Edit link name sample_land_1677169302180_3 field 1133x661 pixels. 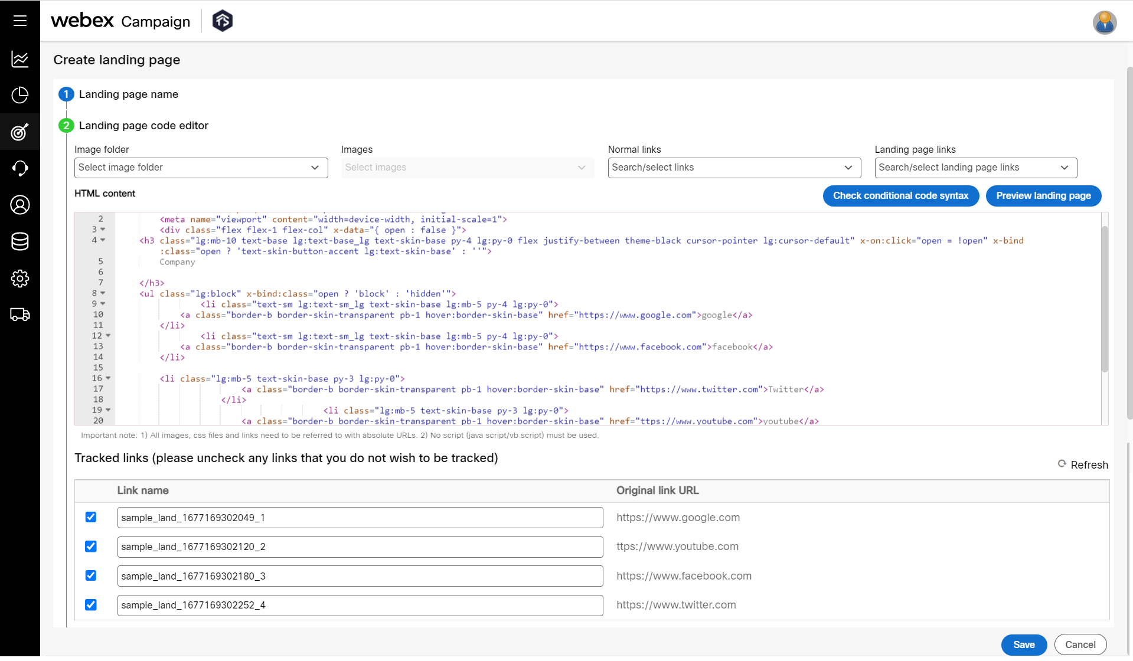pyautogui.click(x=360, y=576)
